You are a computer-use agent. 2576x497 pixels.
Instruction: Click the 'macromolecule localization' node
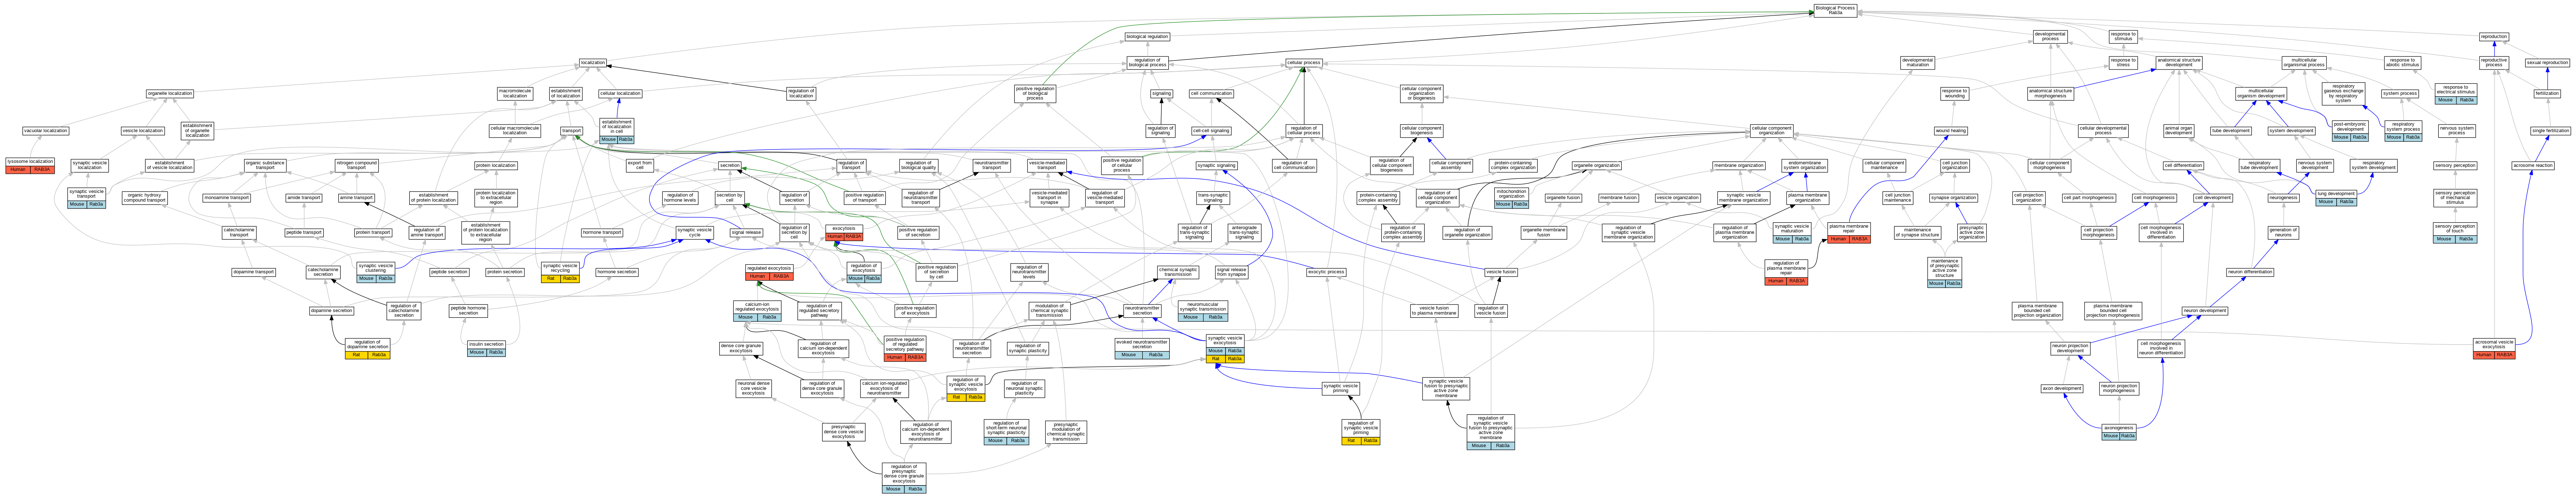515,94
